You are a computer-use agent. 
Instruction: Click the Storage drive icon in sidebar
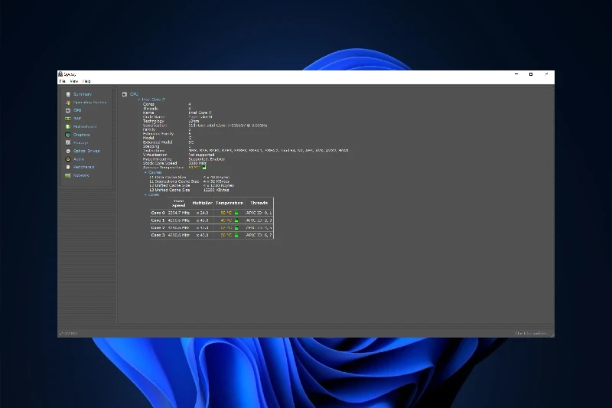click(68, 143)
